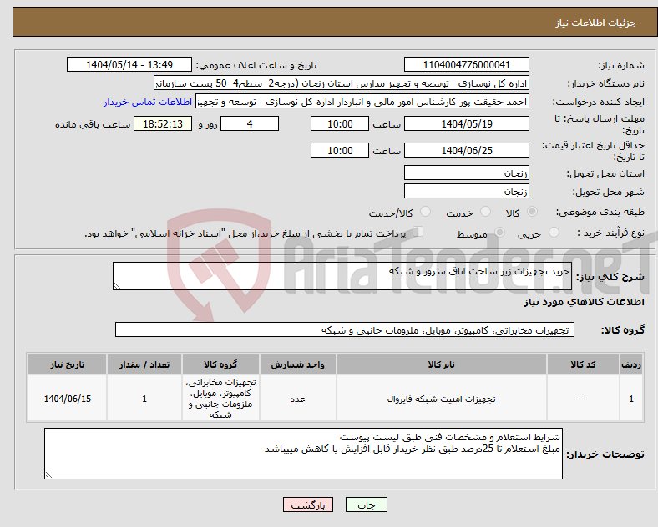Click the توضیحات خریدار notes textarea
Viewport: 658px width, 527px height.
[303, 454]
